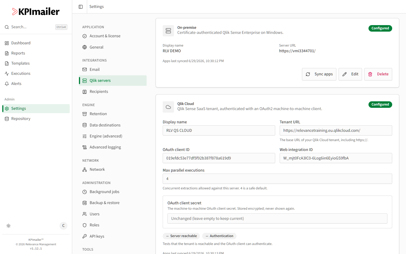Open Recipients settings
The width and height of the screenshot is (406, 254).
(x=113, y=92)
